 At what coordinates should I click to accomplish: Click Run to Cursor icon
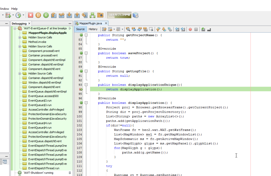coord(85,15)
